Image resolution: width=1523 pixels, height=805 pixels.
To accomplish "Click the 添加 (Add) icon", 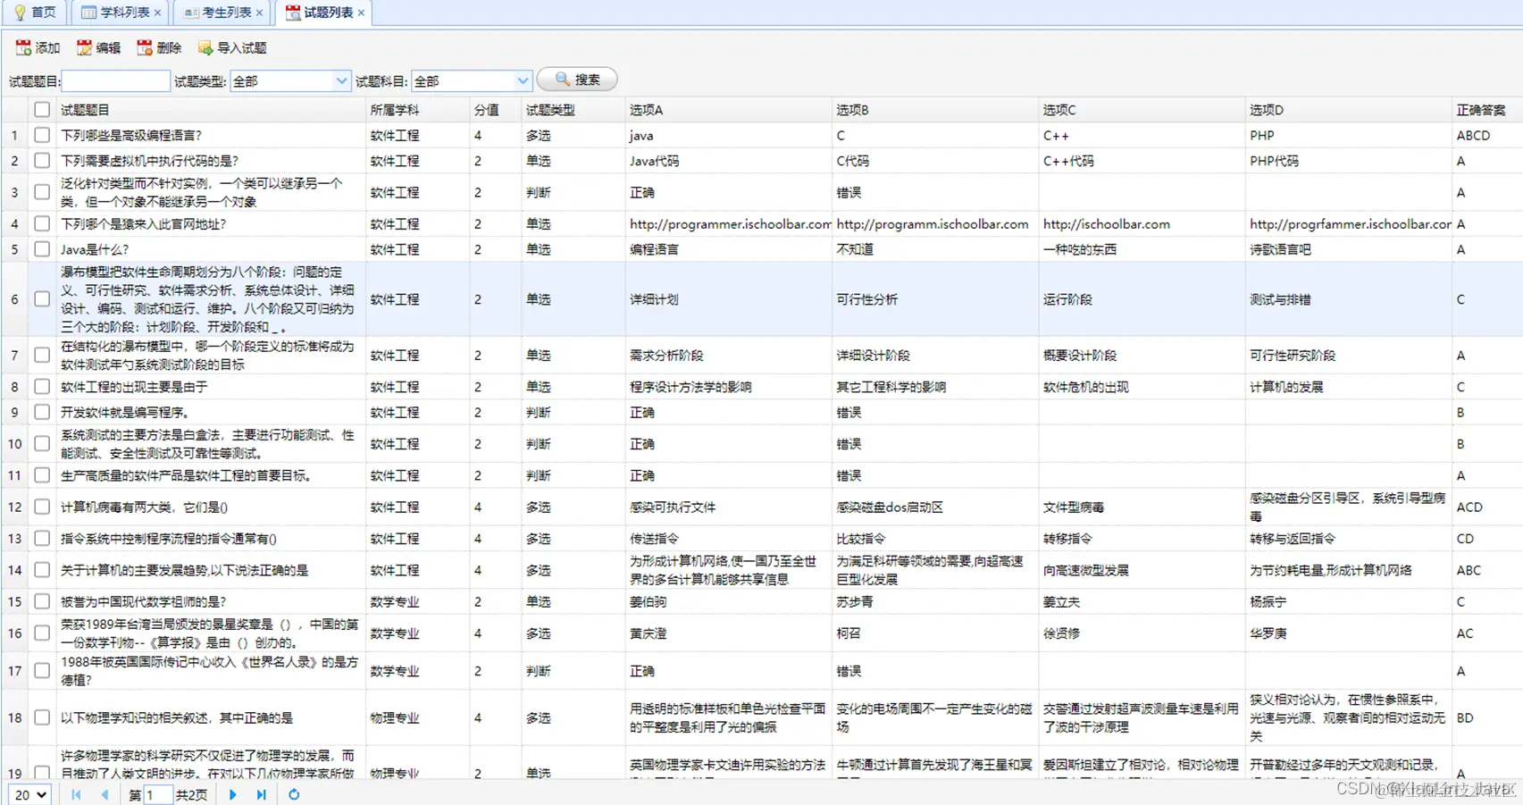I will (22, 47).
